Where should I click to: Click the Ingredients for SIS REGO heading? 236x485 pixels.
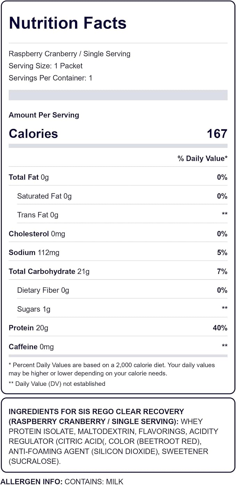click(96, 416)
